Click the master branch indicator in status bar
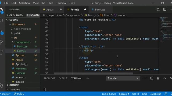Screen dimensions: 172x96 [x=5, y=94]
